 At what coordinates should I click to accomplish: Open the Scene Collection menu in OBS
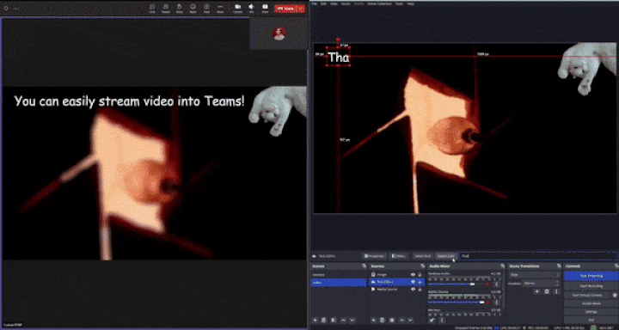tap(379, 3)
